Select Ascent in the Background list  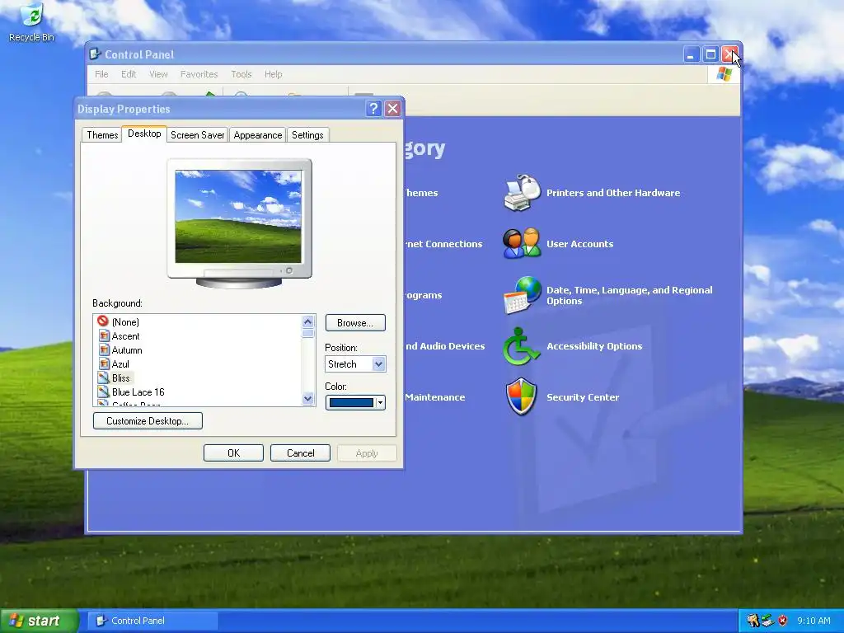(x=125, y=336)
